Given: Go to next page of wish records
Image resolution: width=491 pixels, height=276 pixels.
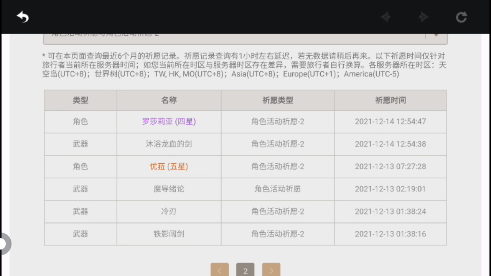Looking at the screenshot, I should [x=271, y=270].
